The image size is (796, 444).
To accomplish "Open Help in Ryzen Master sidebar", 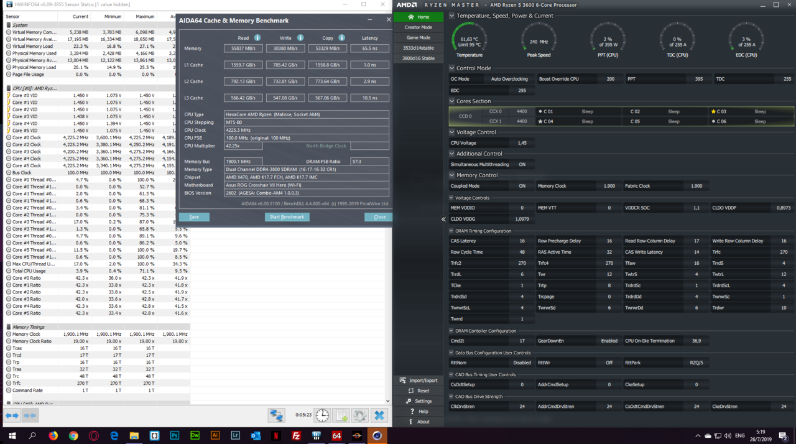I will point(418,412).
